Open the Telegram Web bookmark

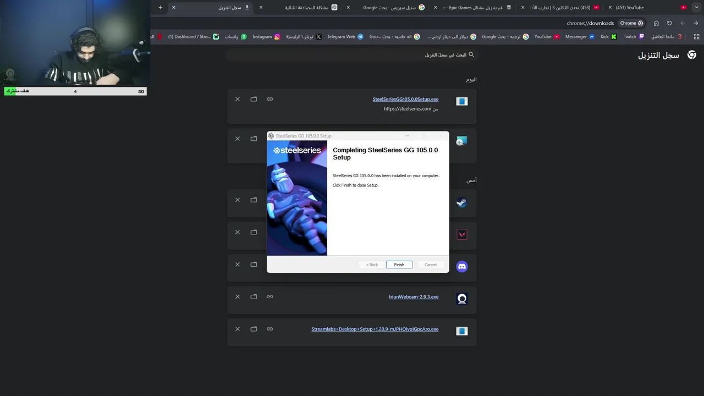[345, 37]
